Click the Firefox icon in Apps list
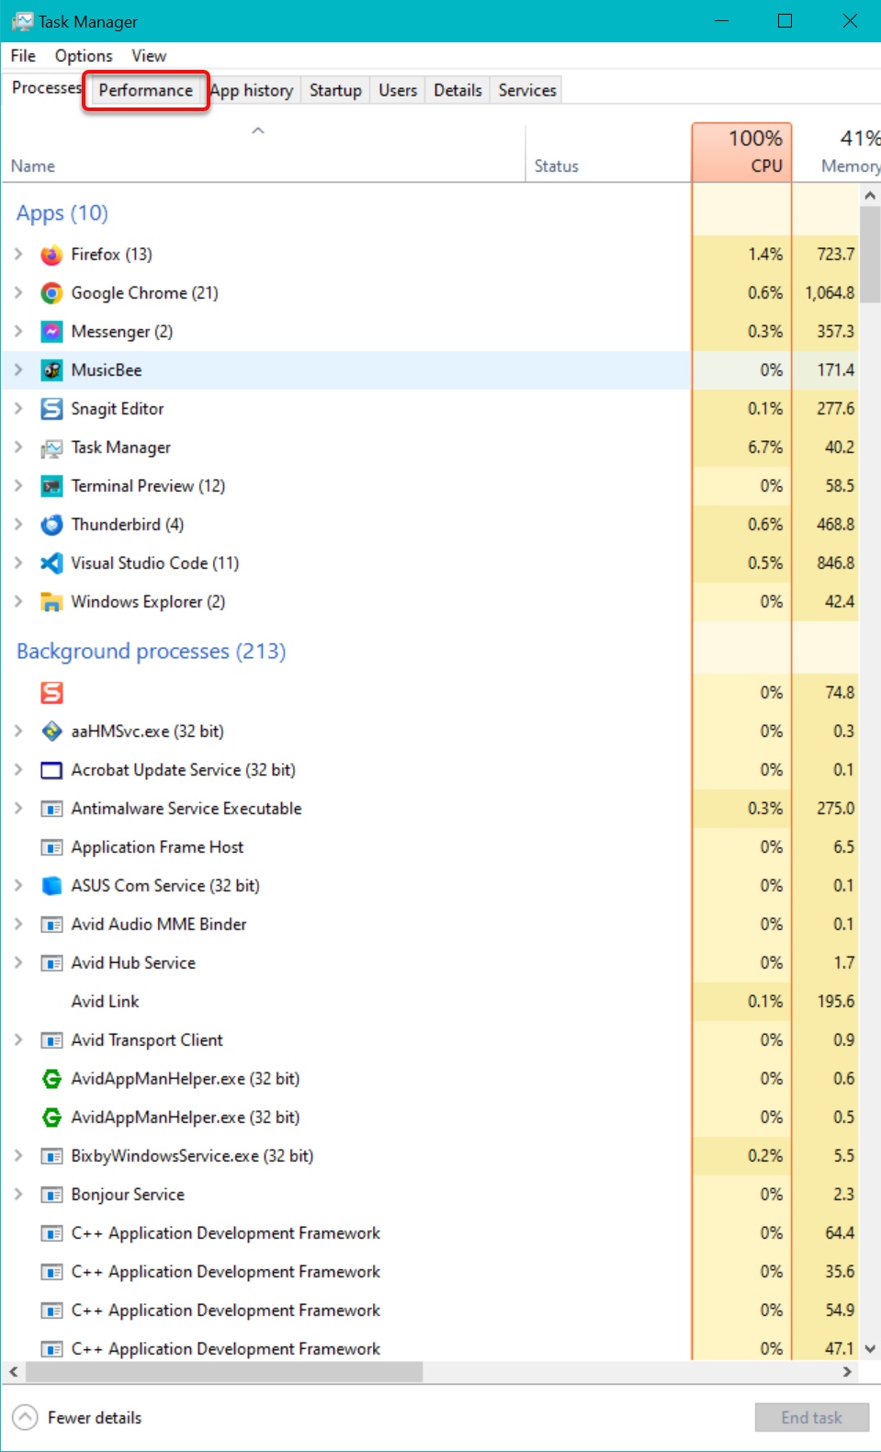881x1452 pixels. point(51,255)
